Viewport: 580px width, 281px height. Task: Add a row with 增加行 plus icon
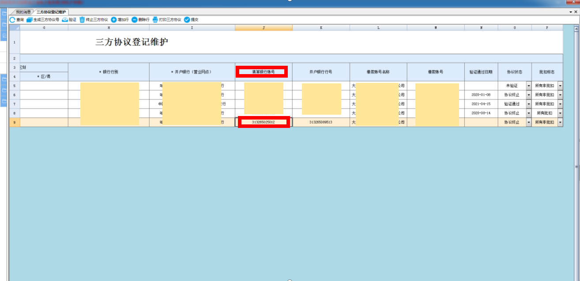click(113, 20)
